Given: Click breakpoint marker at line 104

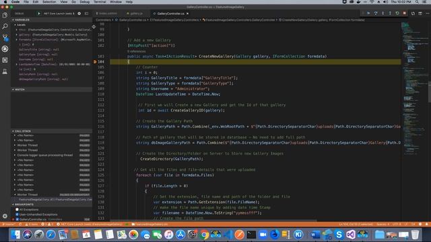Looking at the screenshot, I should [95, 62].
